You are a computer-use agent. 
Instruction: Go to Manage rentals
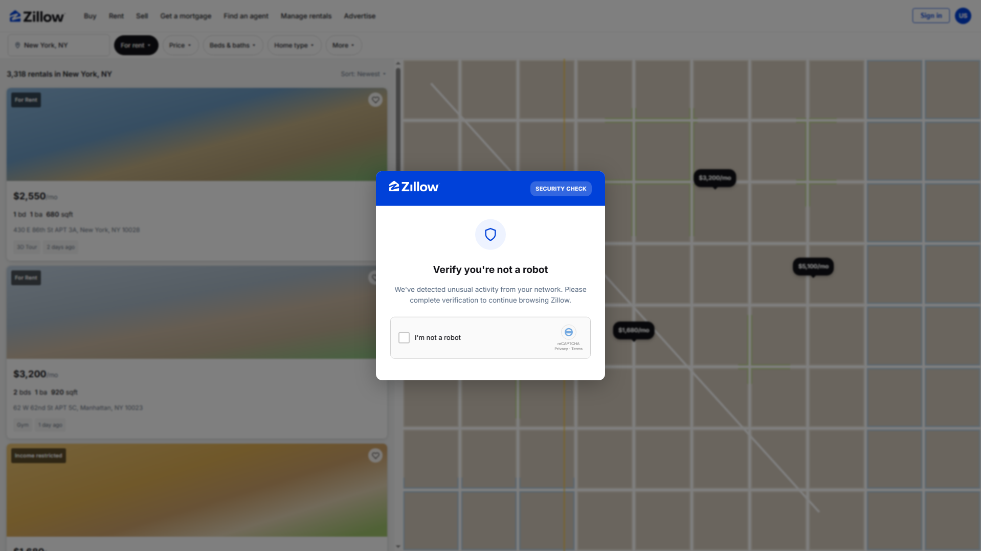(306, 16)
